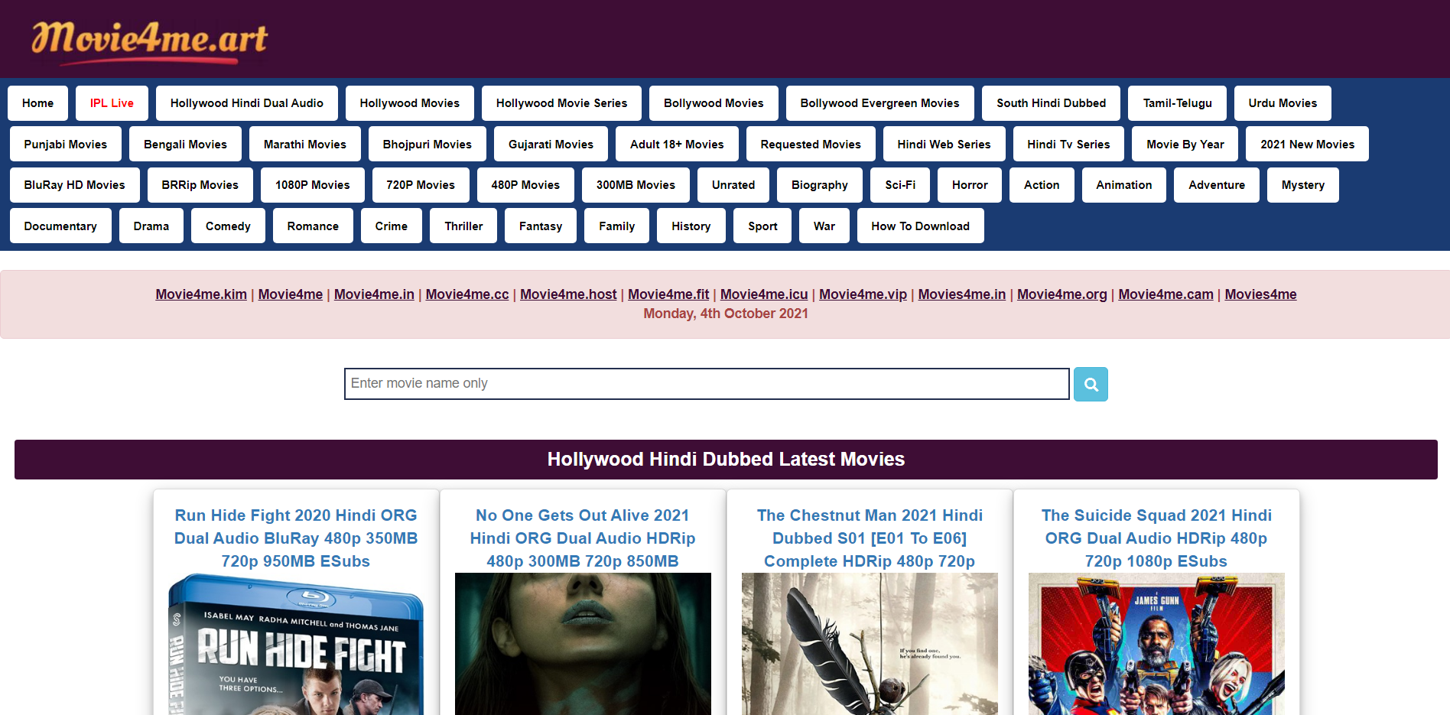This screenshot has width=1450, height=715.
Task: Follow the Movie4me.kim mirror link
Action: (201, 294)
